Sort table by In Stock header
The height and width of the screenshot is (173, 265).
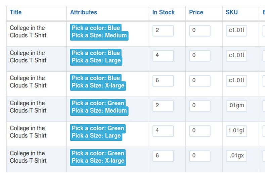(x=164, y=12)
